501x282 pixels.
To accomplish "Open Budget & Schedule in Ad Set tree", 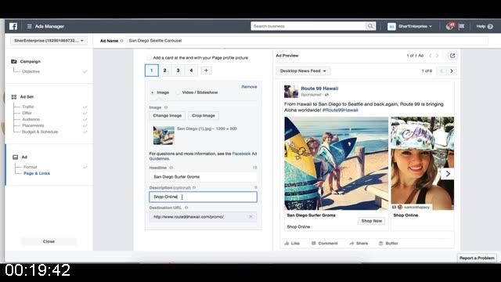I will click(40, 132).
